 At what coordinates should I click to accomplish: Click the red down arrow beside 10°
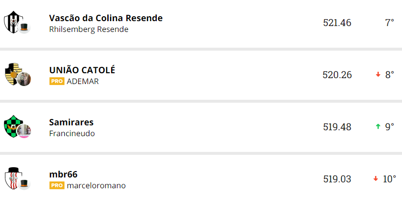(375, 179)
